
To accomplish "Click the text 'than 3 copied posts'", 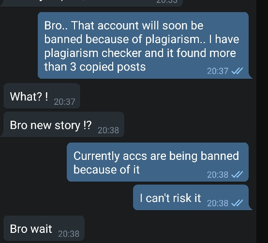I will pos(95,67).
